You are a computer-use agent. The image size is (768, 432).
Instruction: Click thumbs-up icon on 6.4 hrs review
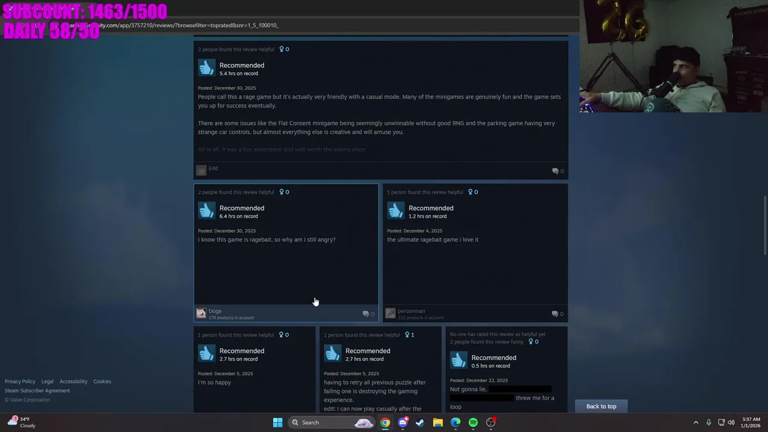pos(206,211)
